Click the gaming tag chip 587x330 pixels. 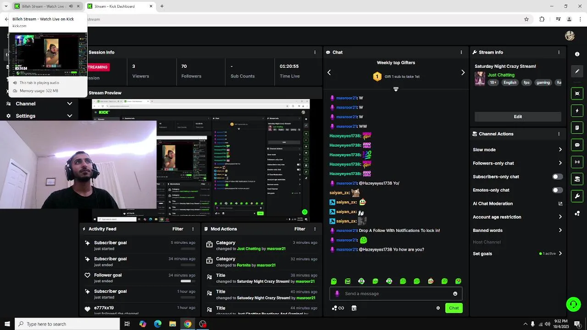coord(543,82)
